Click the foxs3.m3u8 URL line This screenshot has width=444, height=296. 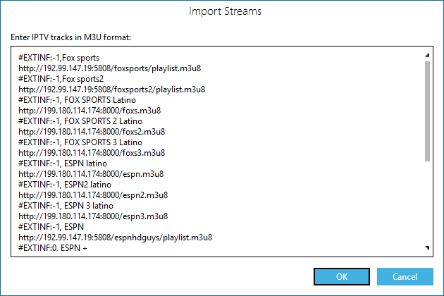pos(92,153)
